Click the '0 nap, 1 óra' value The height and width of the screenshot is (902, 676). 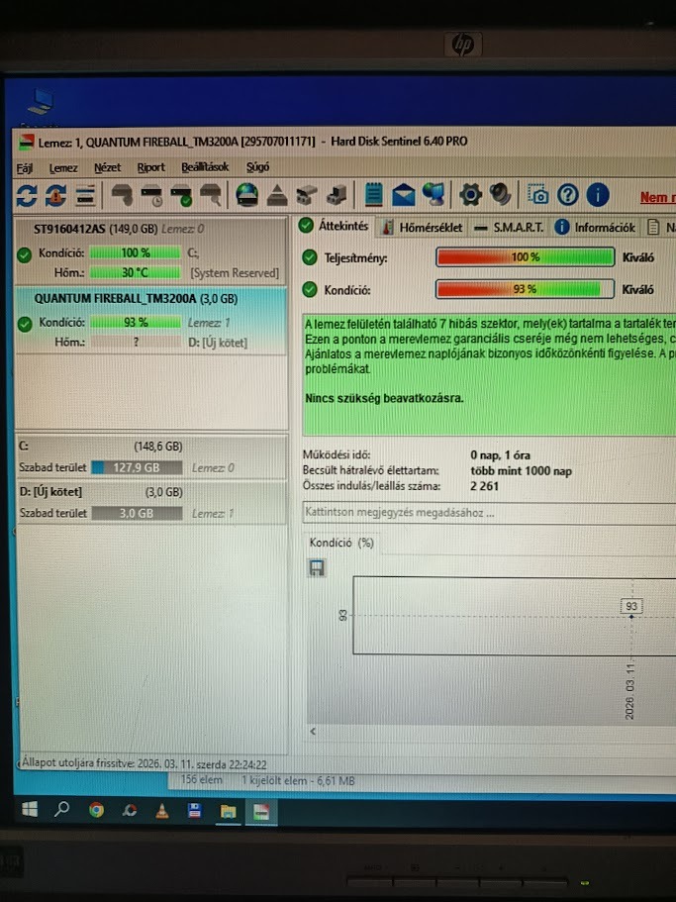click(500, 455)
